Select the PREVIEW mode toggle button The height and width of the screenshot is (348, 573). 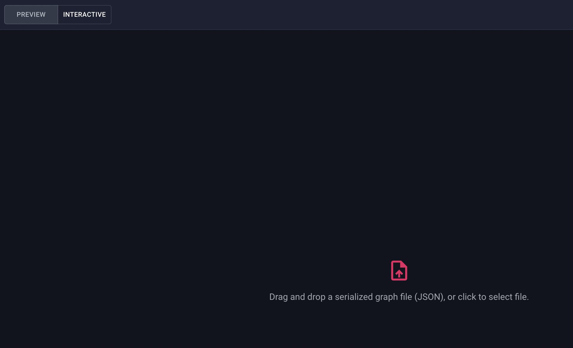[31, 14]
